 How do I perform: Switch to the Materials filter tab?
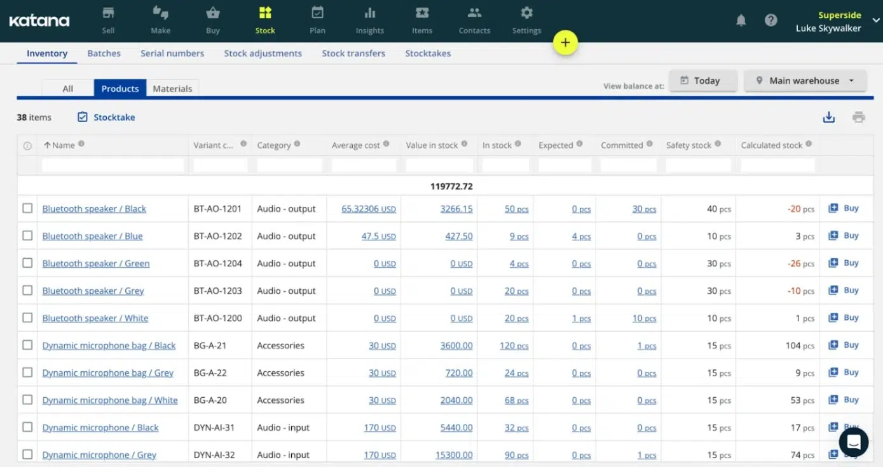tap(172, 88)
